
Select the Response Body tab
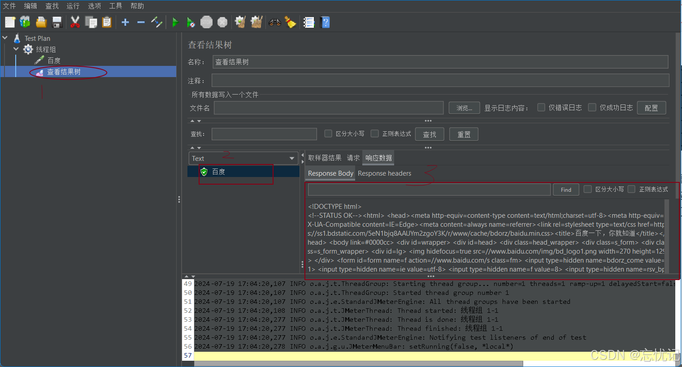click(330, 173)
